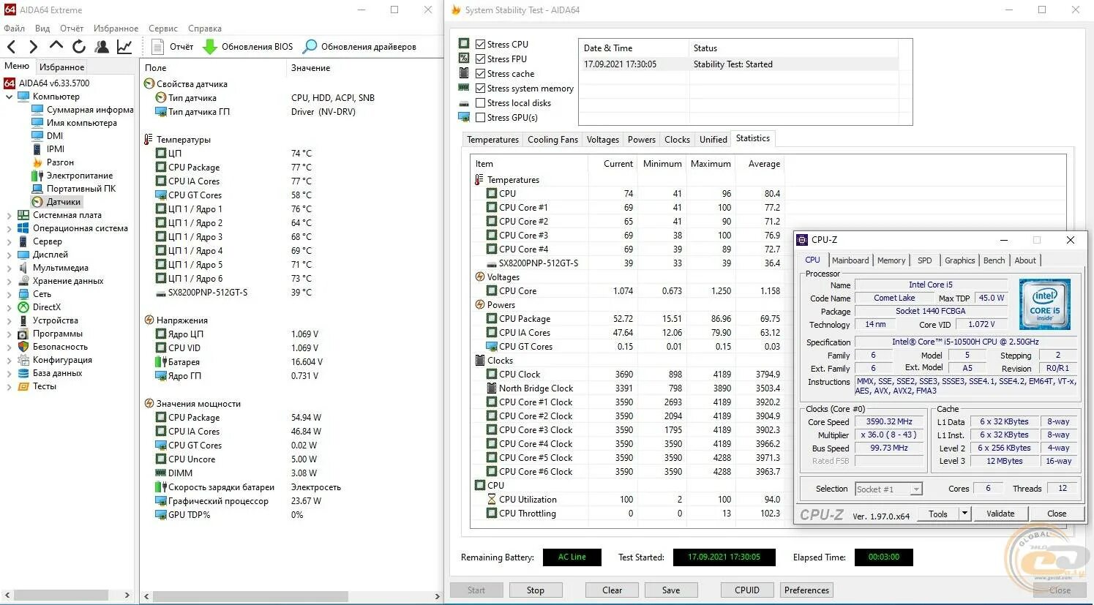Viewport: 1094px width, 605px height.
Task: Stop the stability test
Action: click(536, 590)
